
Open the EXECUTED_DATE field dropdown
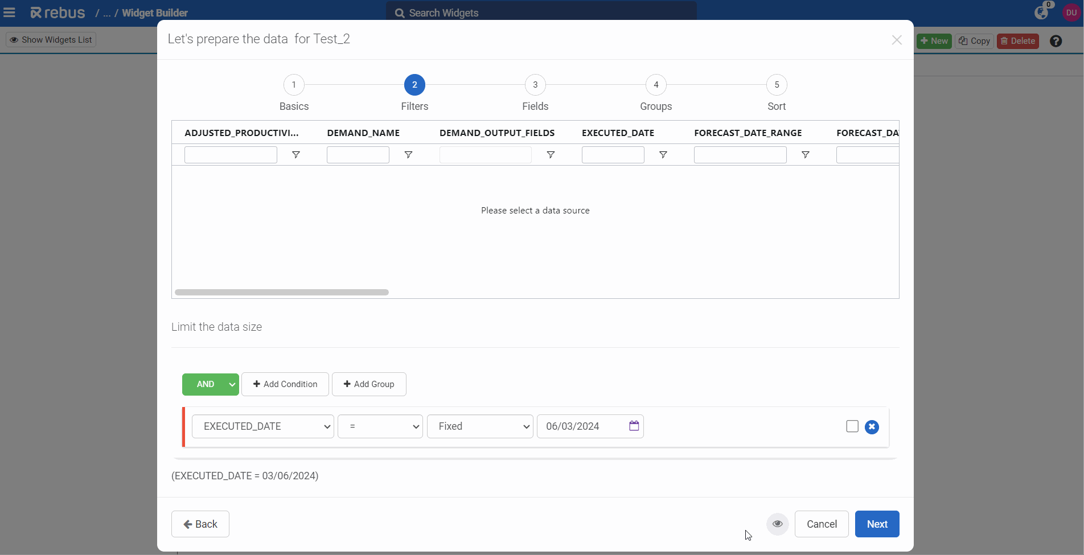coord(262,426)
